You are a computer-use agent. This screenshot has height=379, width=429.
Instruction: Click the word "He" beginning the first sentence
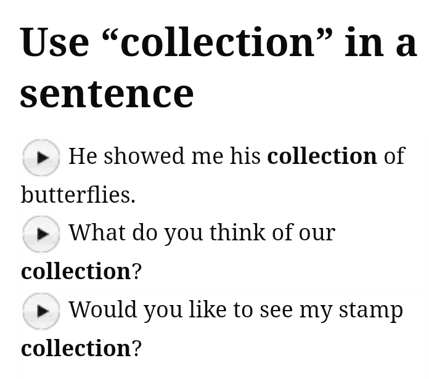83,156
